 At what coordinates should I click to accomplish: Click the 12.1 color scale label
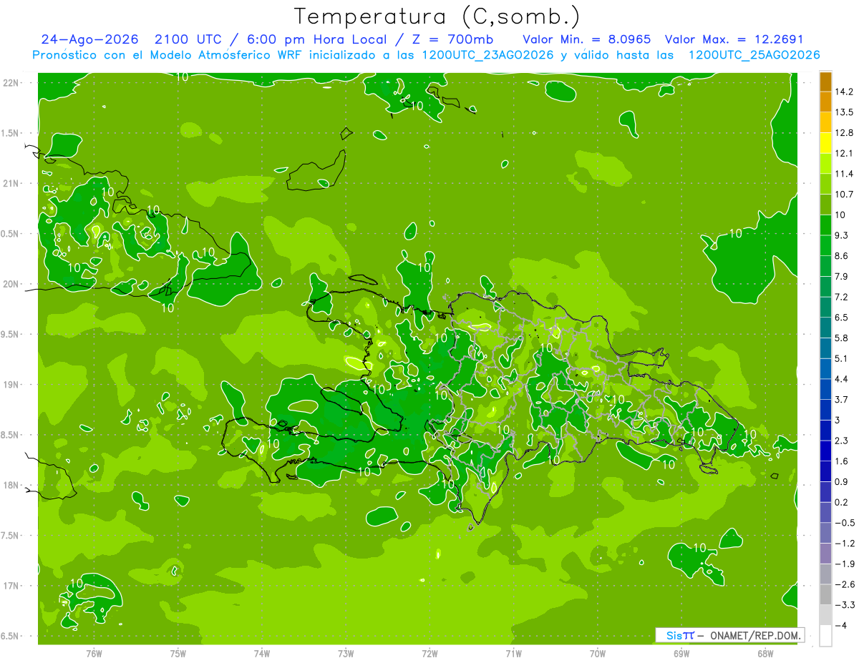(845, 153)
